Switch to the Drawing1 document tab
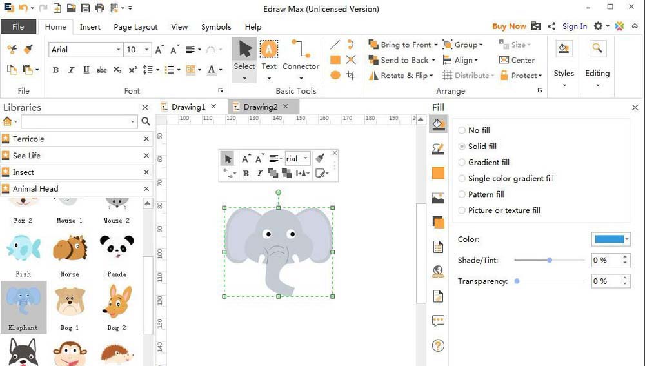Image resolution: width=645 pixels, height=366 pixels. click(x=188, y=107)
